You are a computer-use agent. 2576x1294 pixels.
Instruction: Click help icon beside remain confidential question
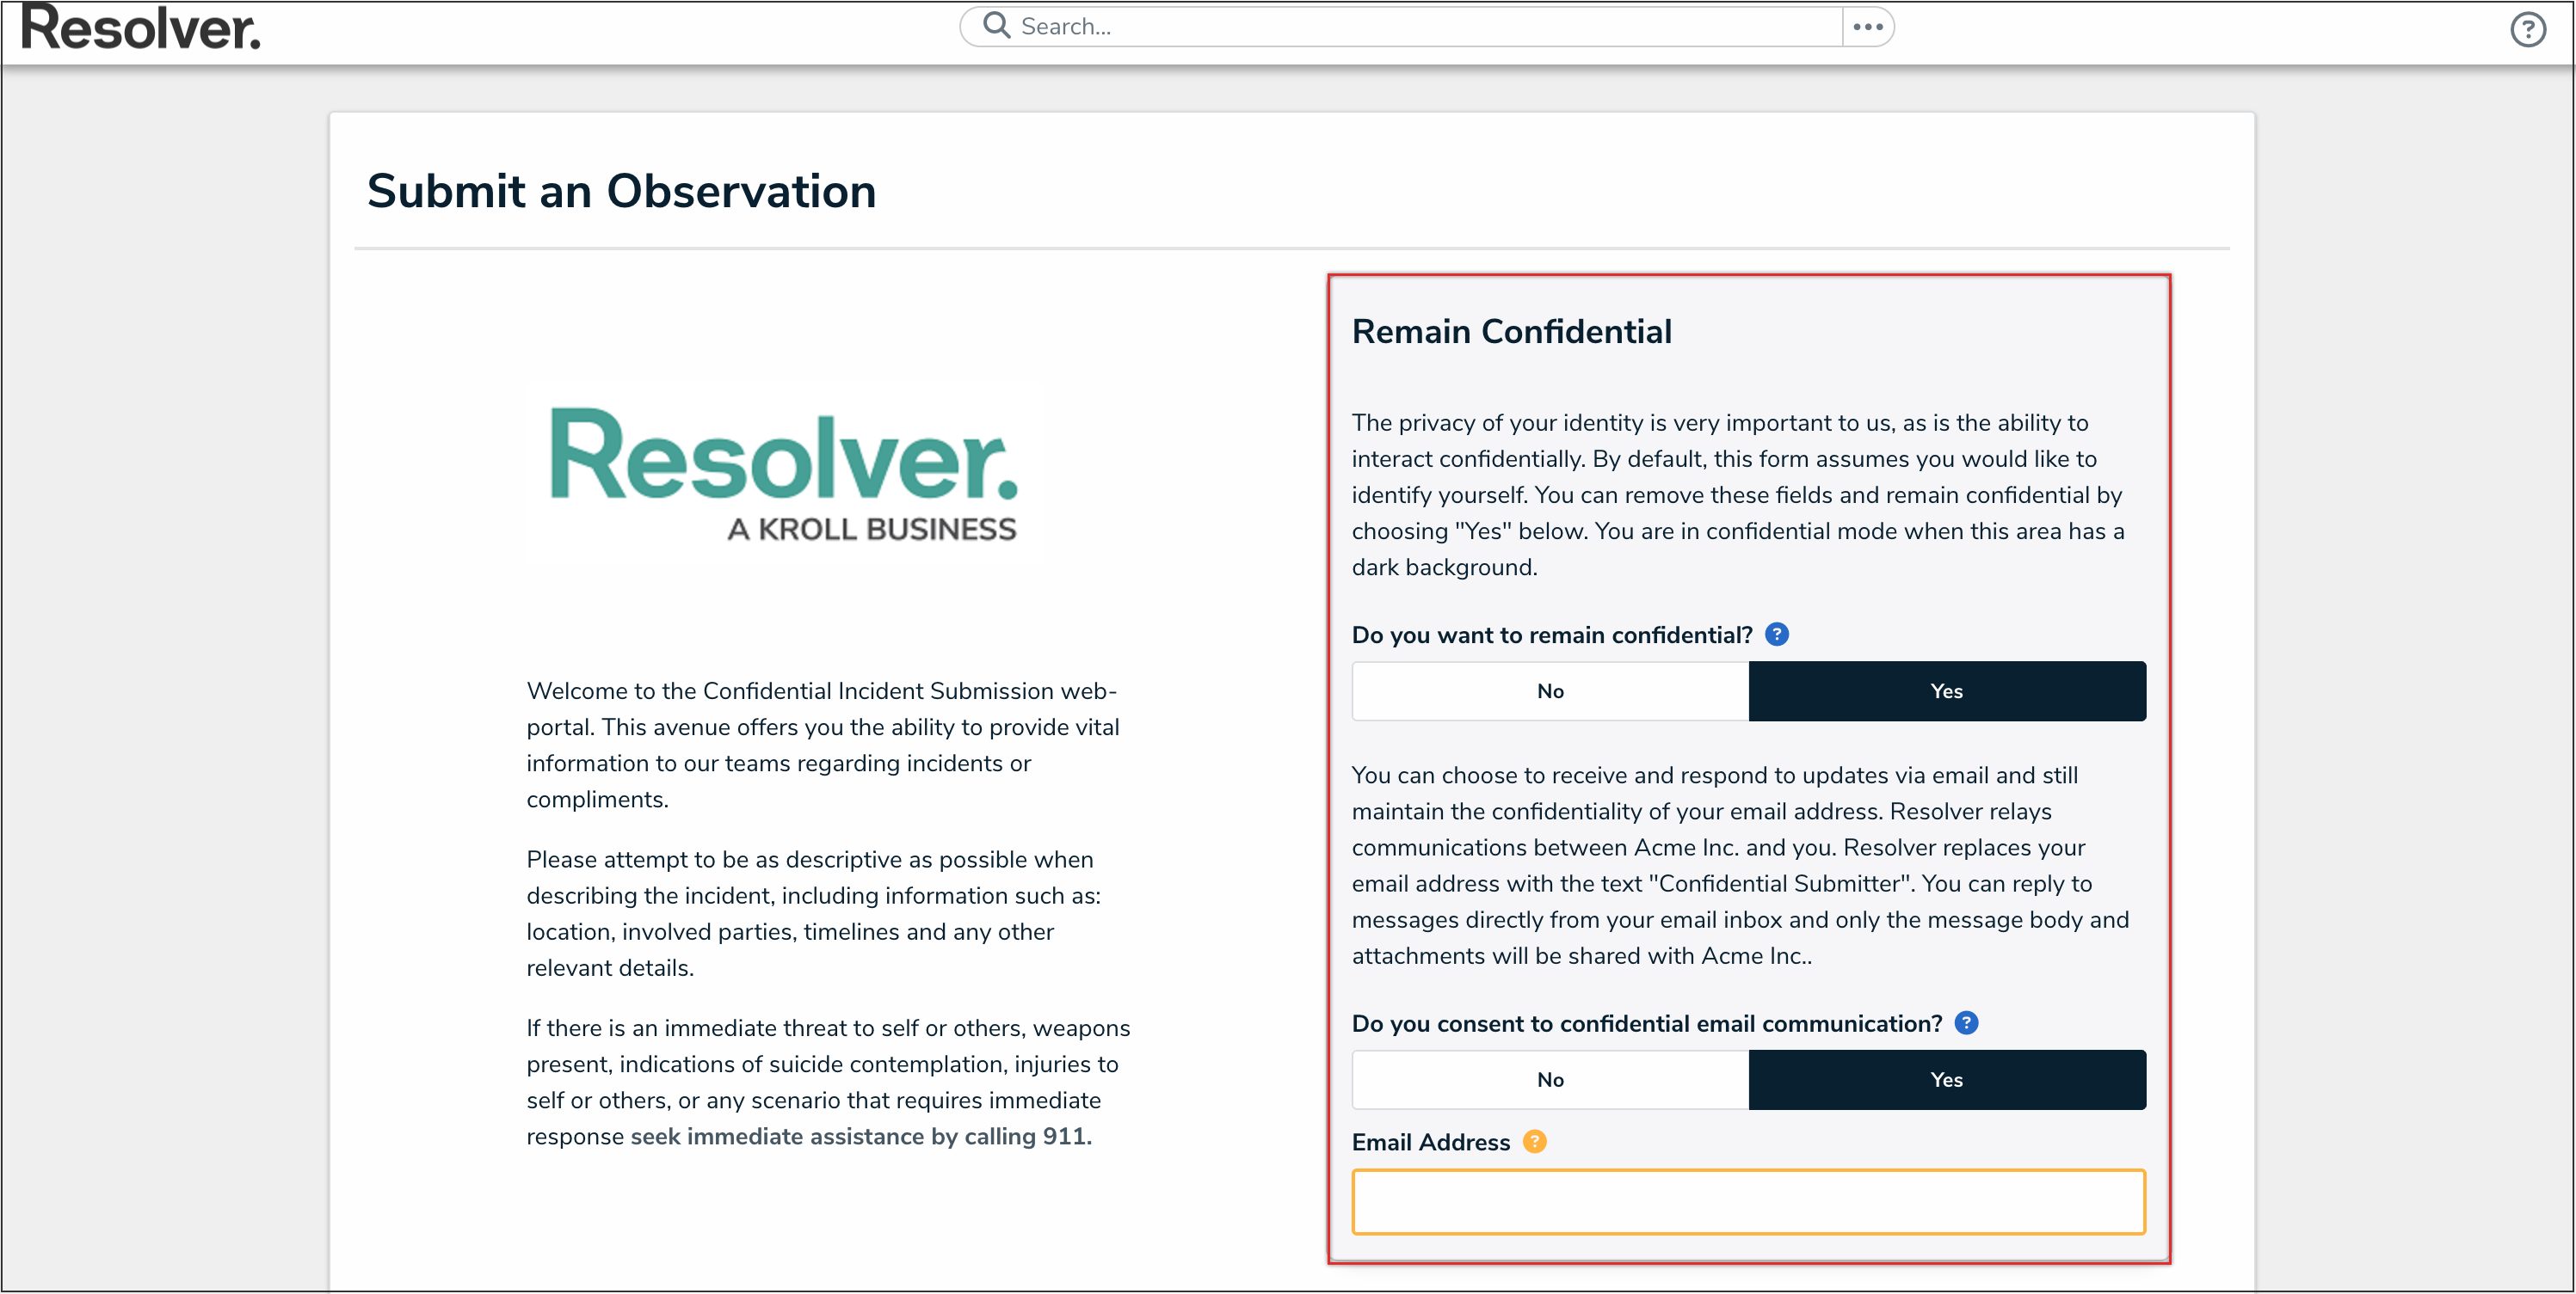point(1777,635)
